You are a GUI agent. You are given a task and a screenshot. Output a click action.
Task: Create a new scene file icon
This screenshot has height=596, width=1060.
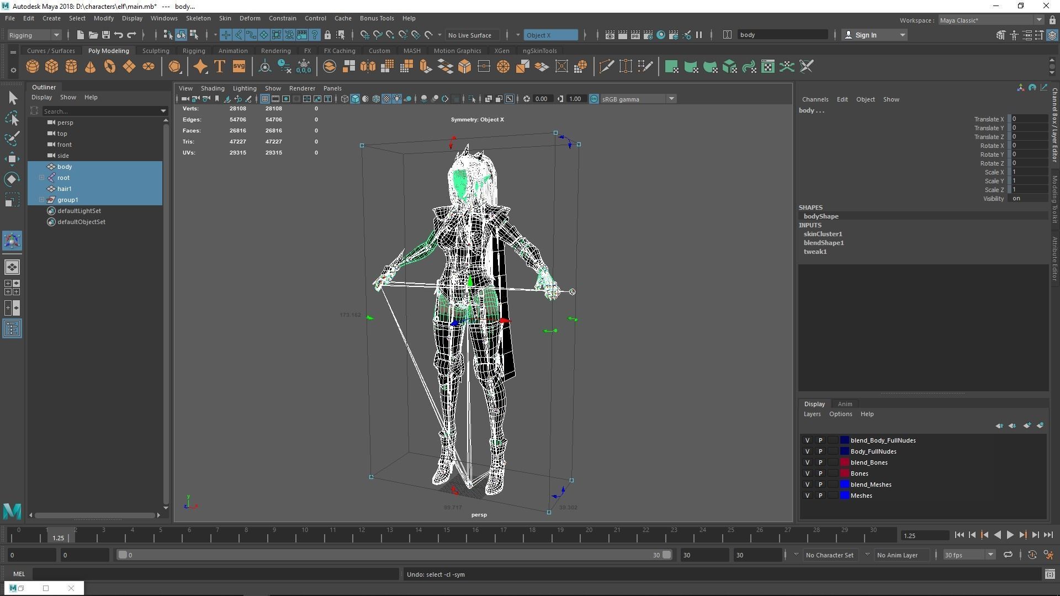point(80,35)
